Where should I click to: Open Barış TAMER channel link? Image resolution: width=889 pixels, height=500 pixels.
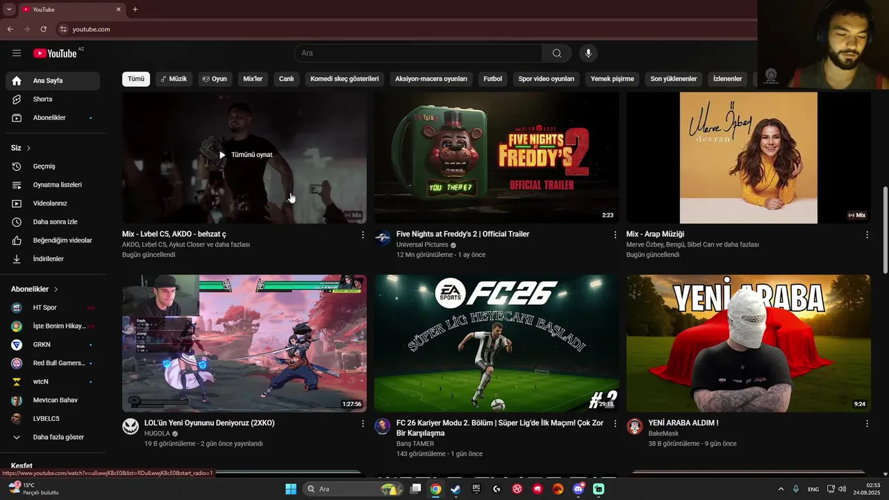(415, 444)
